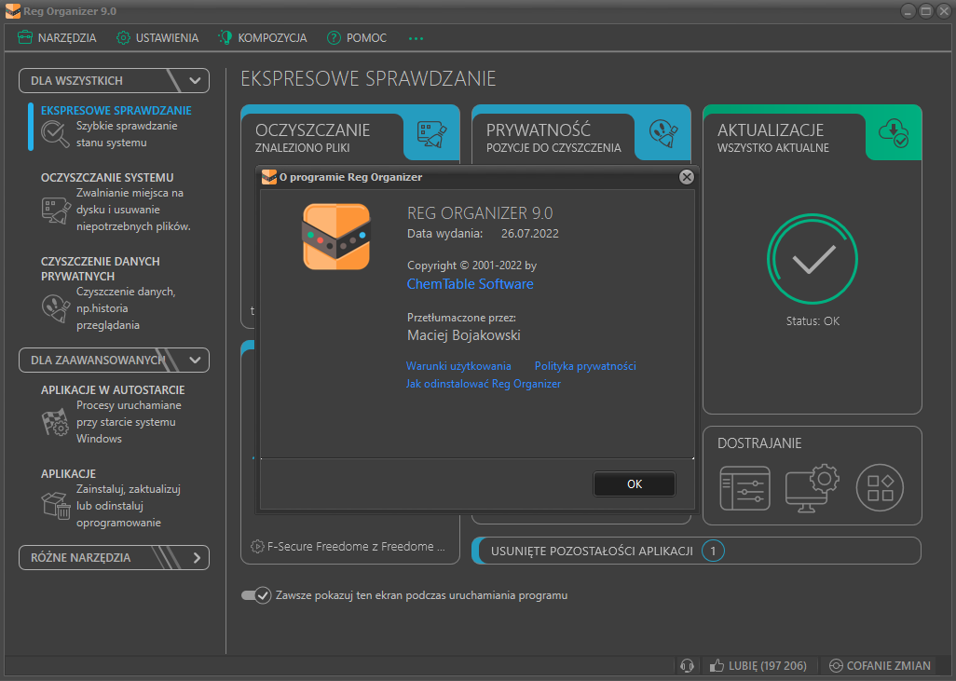Click the gear icon beside F-Secure Freedome
Screen dimensions: 956x681
pyautogui.click(x=257, y=546)
